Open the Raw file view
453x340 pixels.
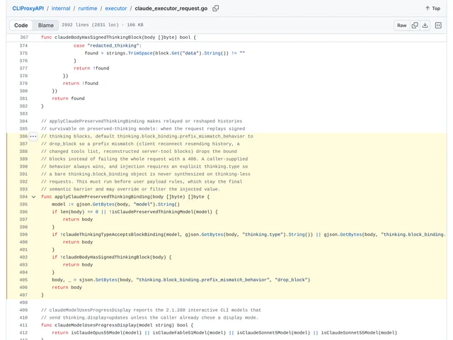[401, 25]
